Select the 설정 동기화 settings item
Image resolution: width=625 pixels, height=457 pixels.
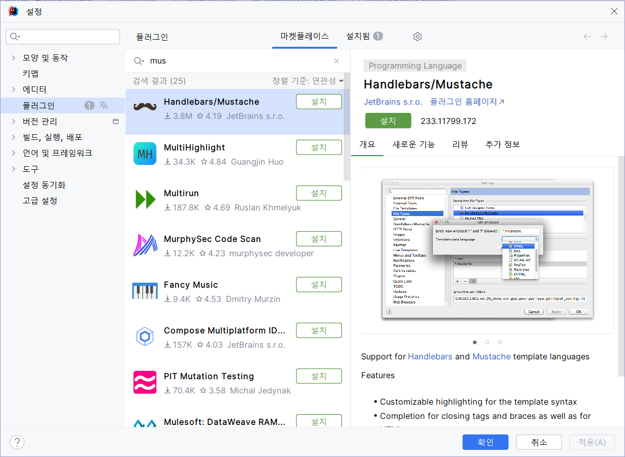[x=44, y=185]
